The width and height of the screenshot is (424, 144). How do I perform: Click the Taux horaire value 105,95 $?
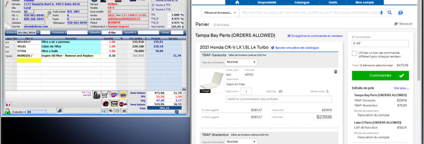point(175,27)
